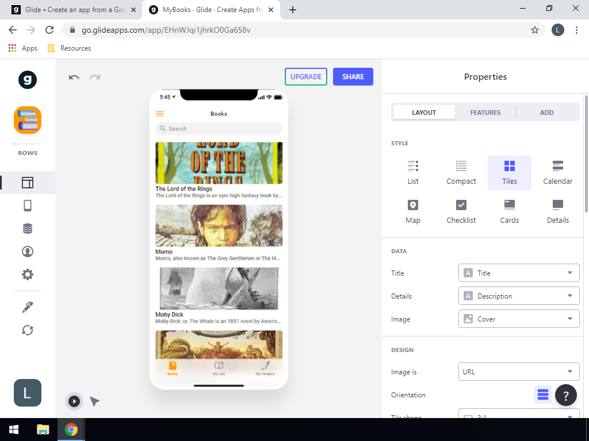Viewport: 589px width, 441px height.
Task: Open the Resources bookmark folder
Action: pyautogui.click(x=69, y=48)
